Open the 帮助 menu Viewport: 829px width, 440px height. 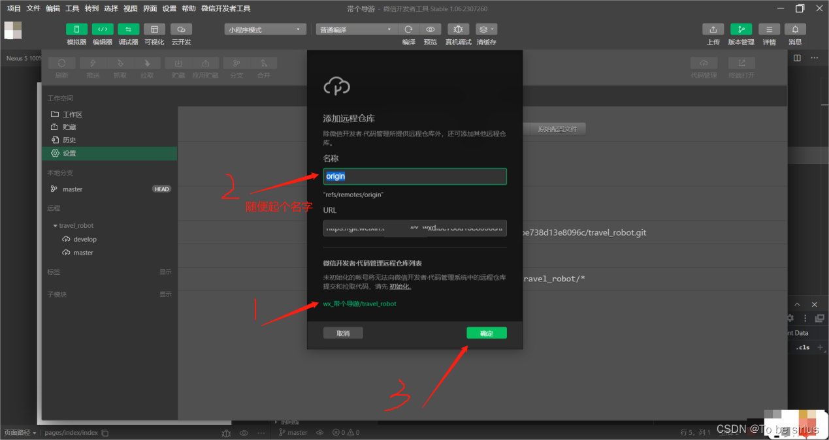coord(189,8)
